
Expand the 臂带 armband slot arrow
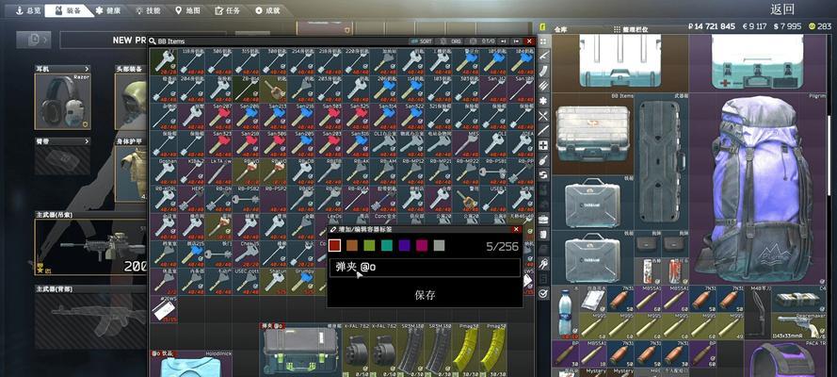click(x=86, y=141)
